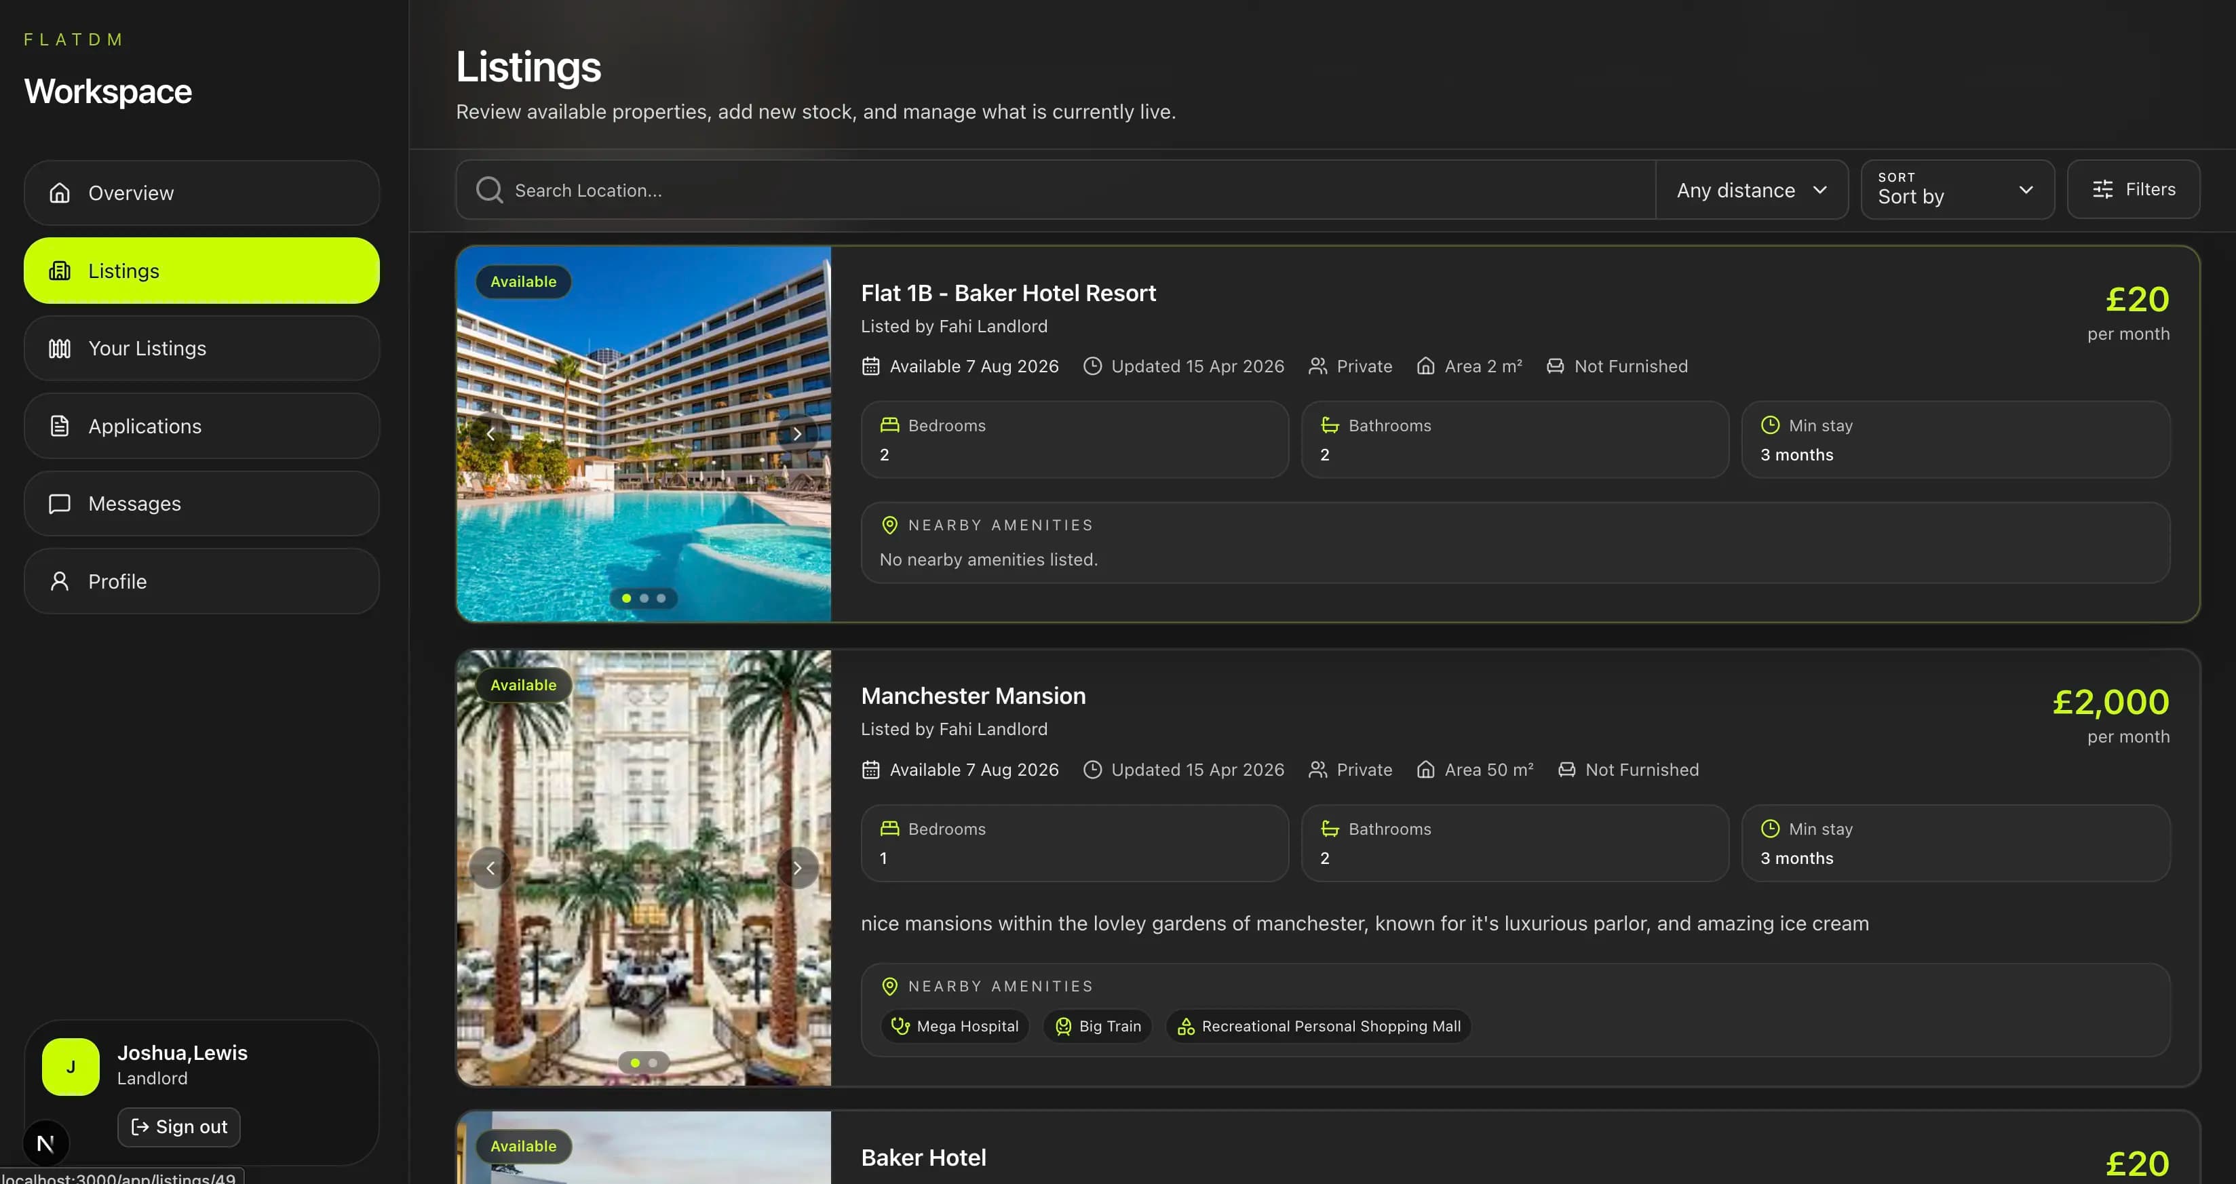Open the Applications page
This screenshot has width=2236, height=1184.
tap(201, 426)
